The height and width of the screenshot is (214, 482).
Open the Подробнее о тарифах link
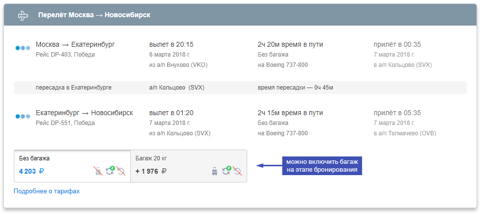pos(47,191)
